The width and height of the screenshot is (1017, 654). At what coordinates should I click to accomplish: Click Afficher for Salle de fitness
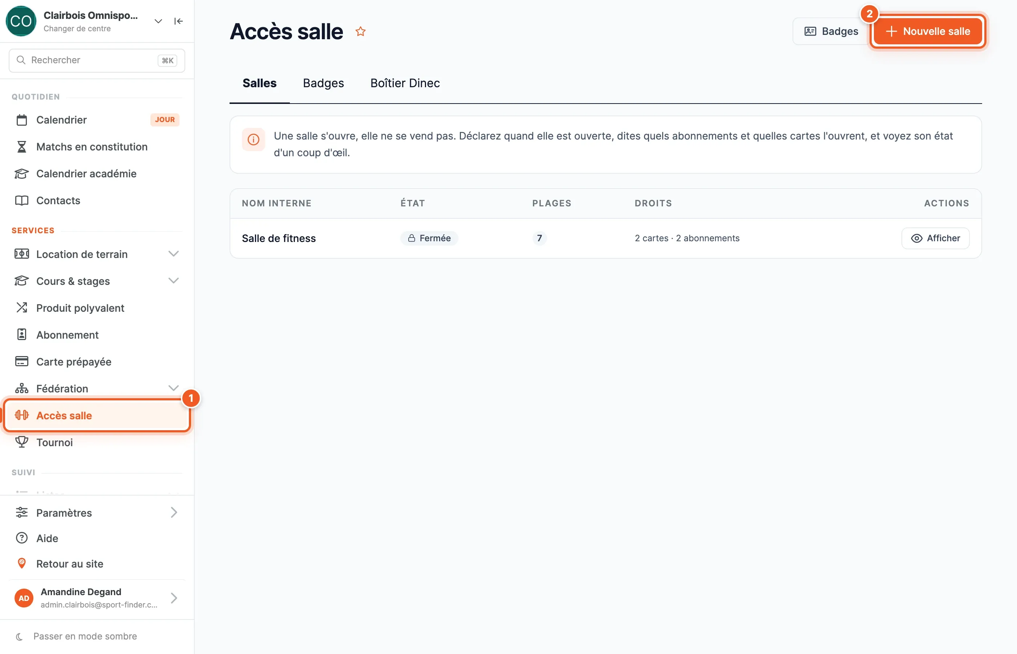click(x=935, y=238)
